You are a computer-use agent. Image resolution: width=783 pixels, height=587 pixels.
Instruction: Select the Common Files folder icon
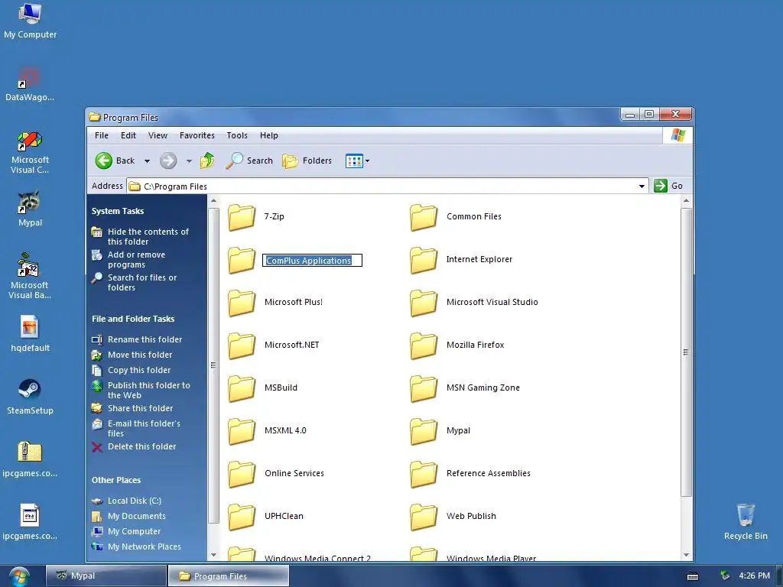click(x=424, y=218)
